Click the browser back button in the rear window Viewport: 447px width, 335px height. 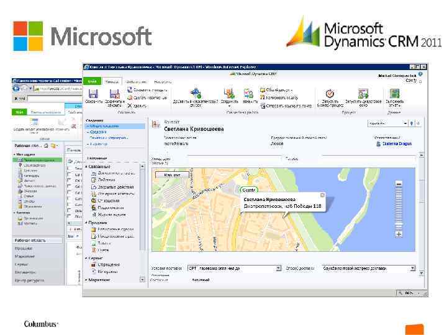point(17,89)
